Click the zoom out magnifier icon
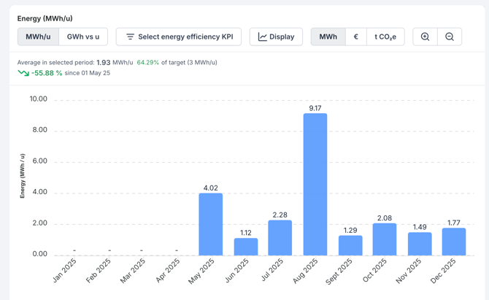Image resolution: width=489 pixels, height=300 pixels. click(450, 36)
